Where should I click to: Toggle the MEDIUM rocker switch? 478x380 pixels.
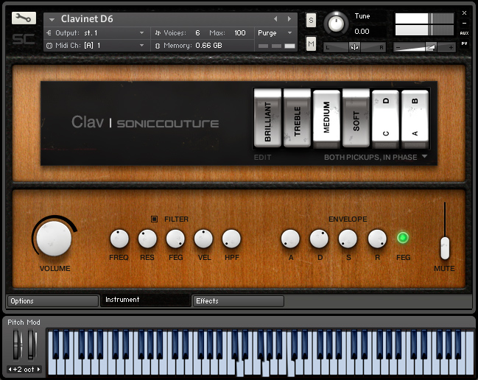[326, 119]
